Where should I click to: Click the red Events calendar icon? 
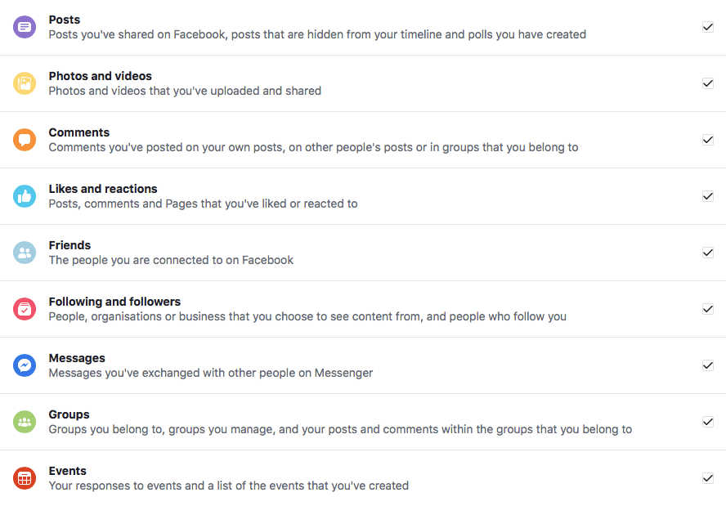(25, 478)
